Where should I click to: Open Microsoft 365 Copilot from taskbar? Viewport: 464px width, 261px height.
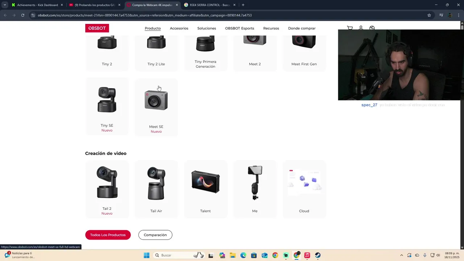pos(222,255)
